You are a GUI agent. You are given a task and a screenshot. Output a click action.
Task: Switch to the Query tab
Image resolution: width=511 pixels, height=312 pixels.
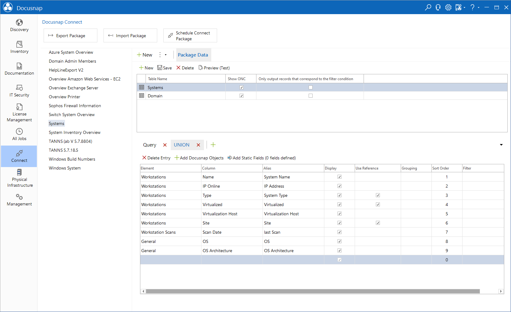(x=150, y=145)
